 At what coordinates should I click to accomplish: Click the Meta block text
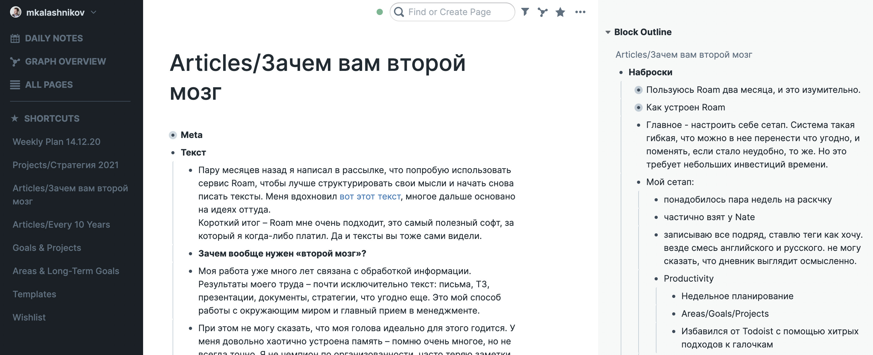tap(191, 135)
